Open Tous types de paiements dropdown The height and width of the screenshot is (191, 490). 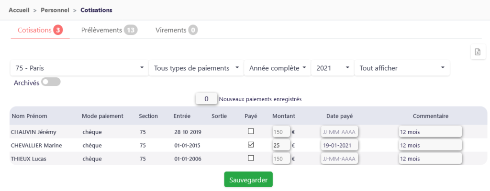click(x=196, y=68)
